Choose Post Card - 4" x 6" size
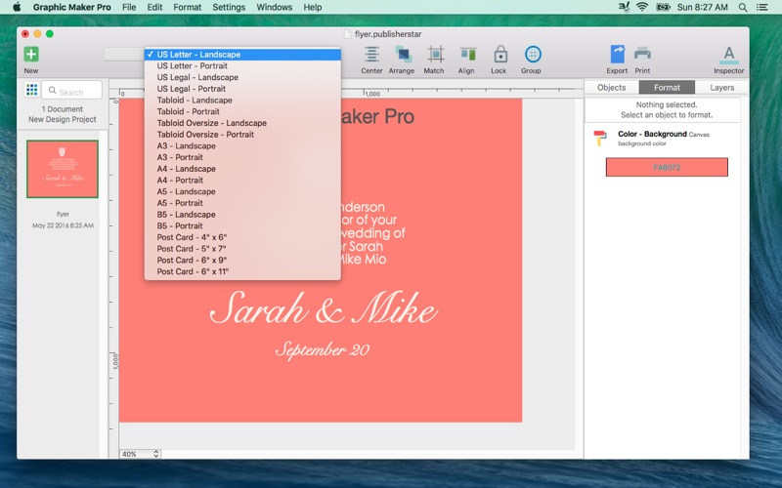 coord(242,237)
